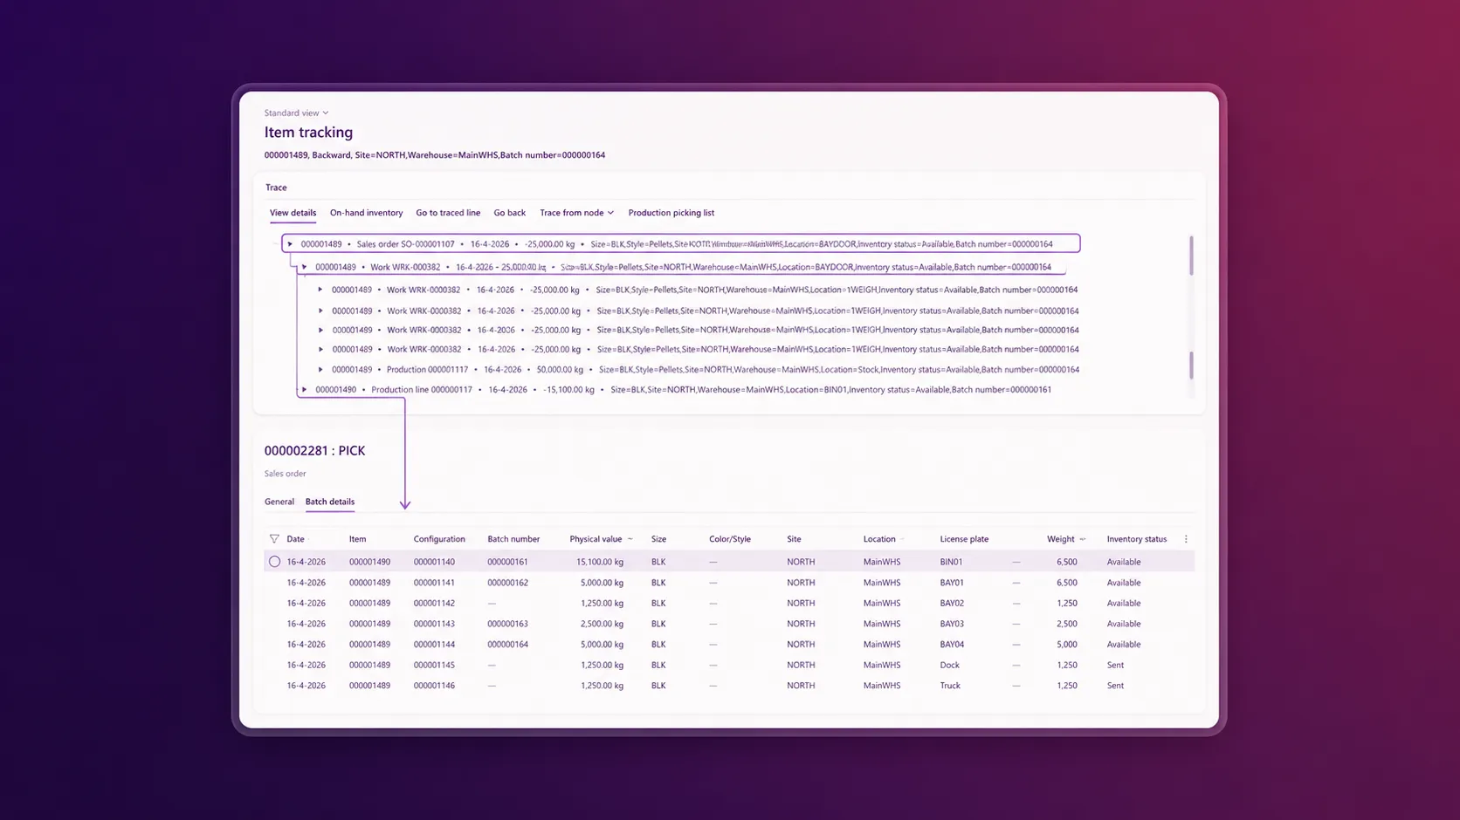
Task: Click license plate cell BIN01
Action: pos(951,562)
